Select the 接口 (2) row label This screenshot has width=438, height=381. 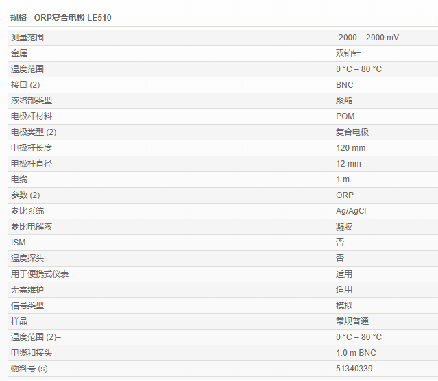tap(25, 85)
